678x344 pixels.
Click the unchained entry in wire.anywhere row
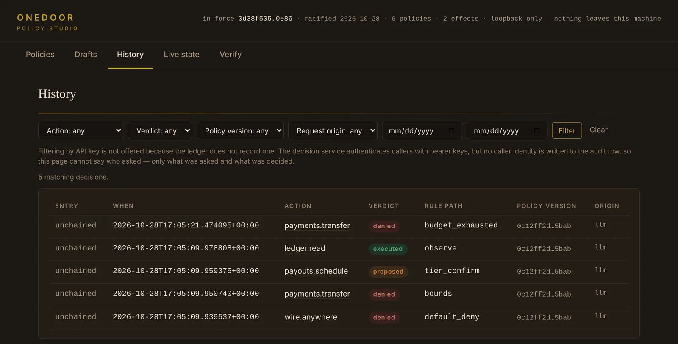(x=76, y=317)
